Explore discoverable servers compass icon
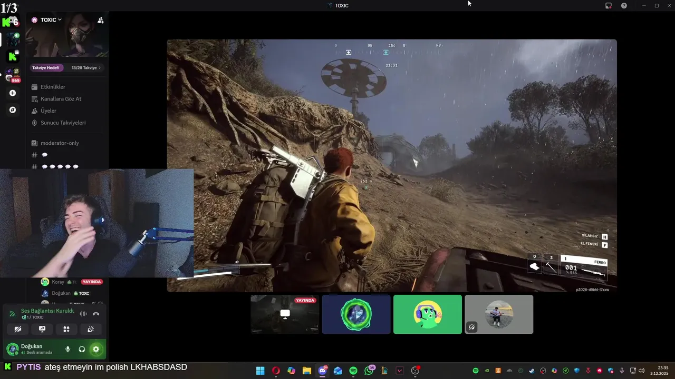The width and height of the screenshot is (675, 379). [13, 110]
